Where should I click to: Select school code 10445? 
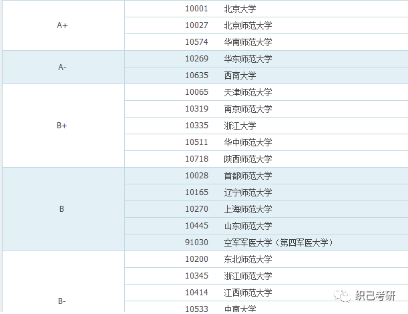point(196,225)
